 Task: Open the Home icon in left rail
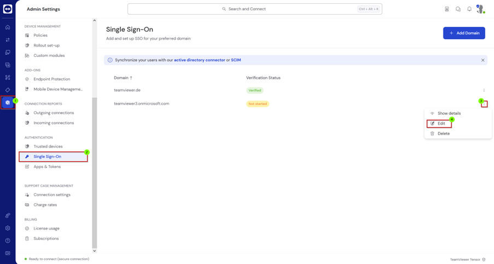tap(8, 27)
